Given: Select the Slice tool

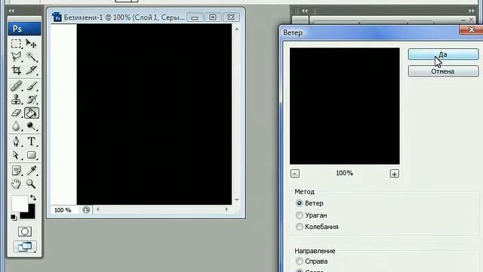Looking at the screenshot, I should tap(31, 70).
